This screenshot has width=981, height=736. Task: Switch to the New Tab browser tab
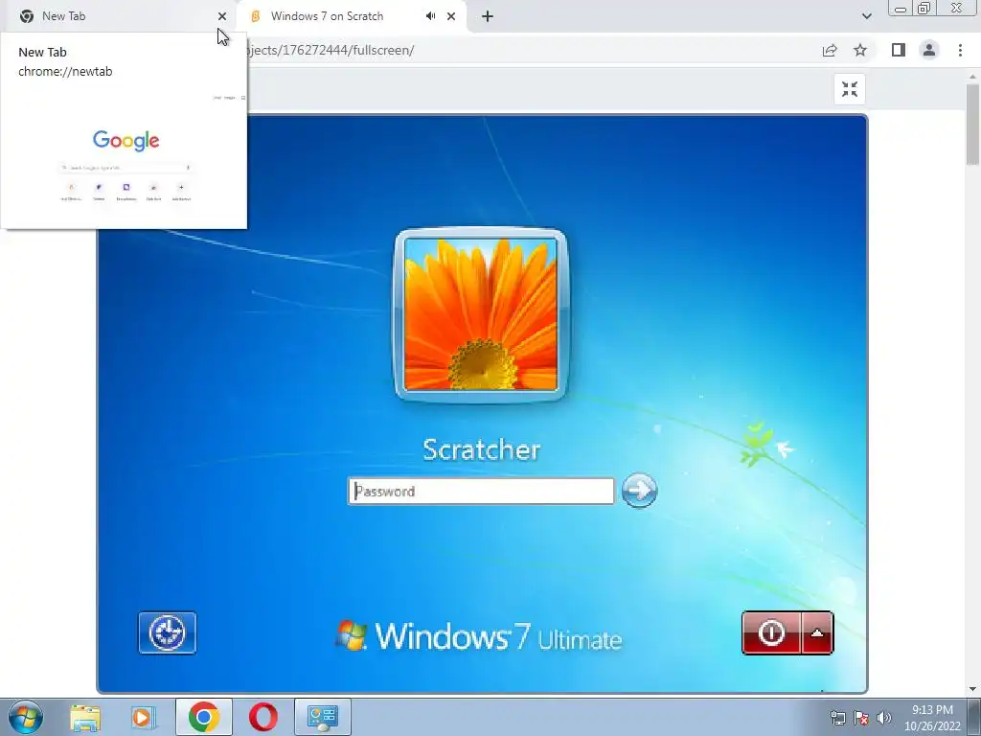pos(119,16)
